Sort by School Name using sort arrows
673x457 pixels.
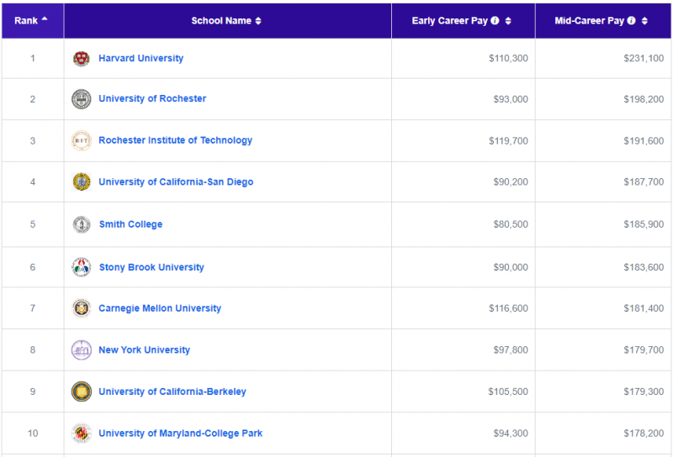coord(258,20)
